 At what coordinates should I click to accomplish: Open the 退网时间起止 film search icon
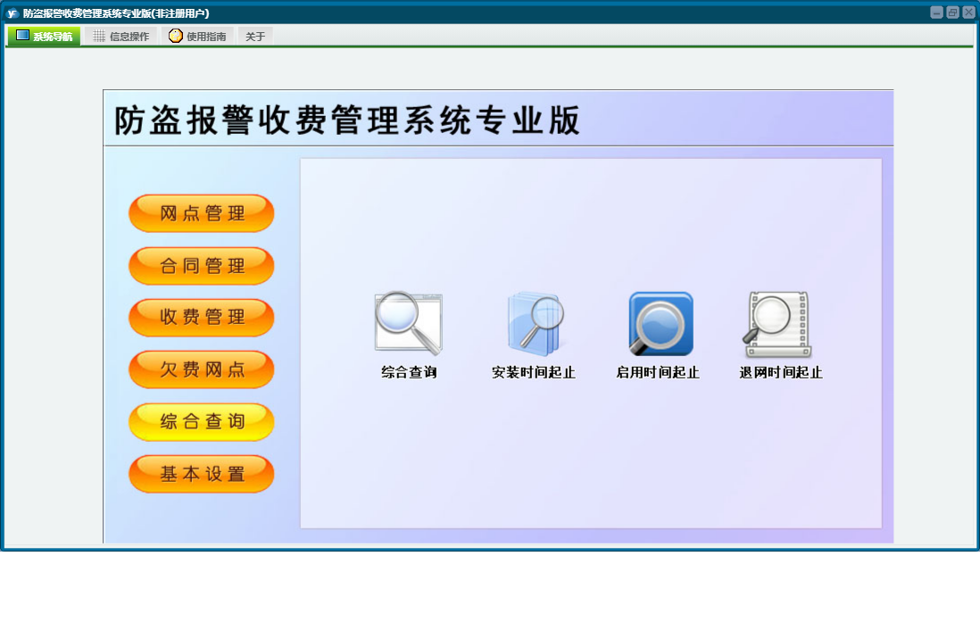(x=777, y=324)
